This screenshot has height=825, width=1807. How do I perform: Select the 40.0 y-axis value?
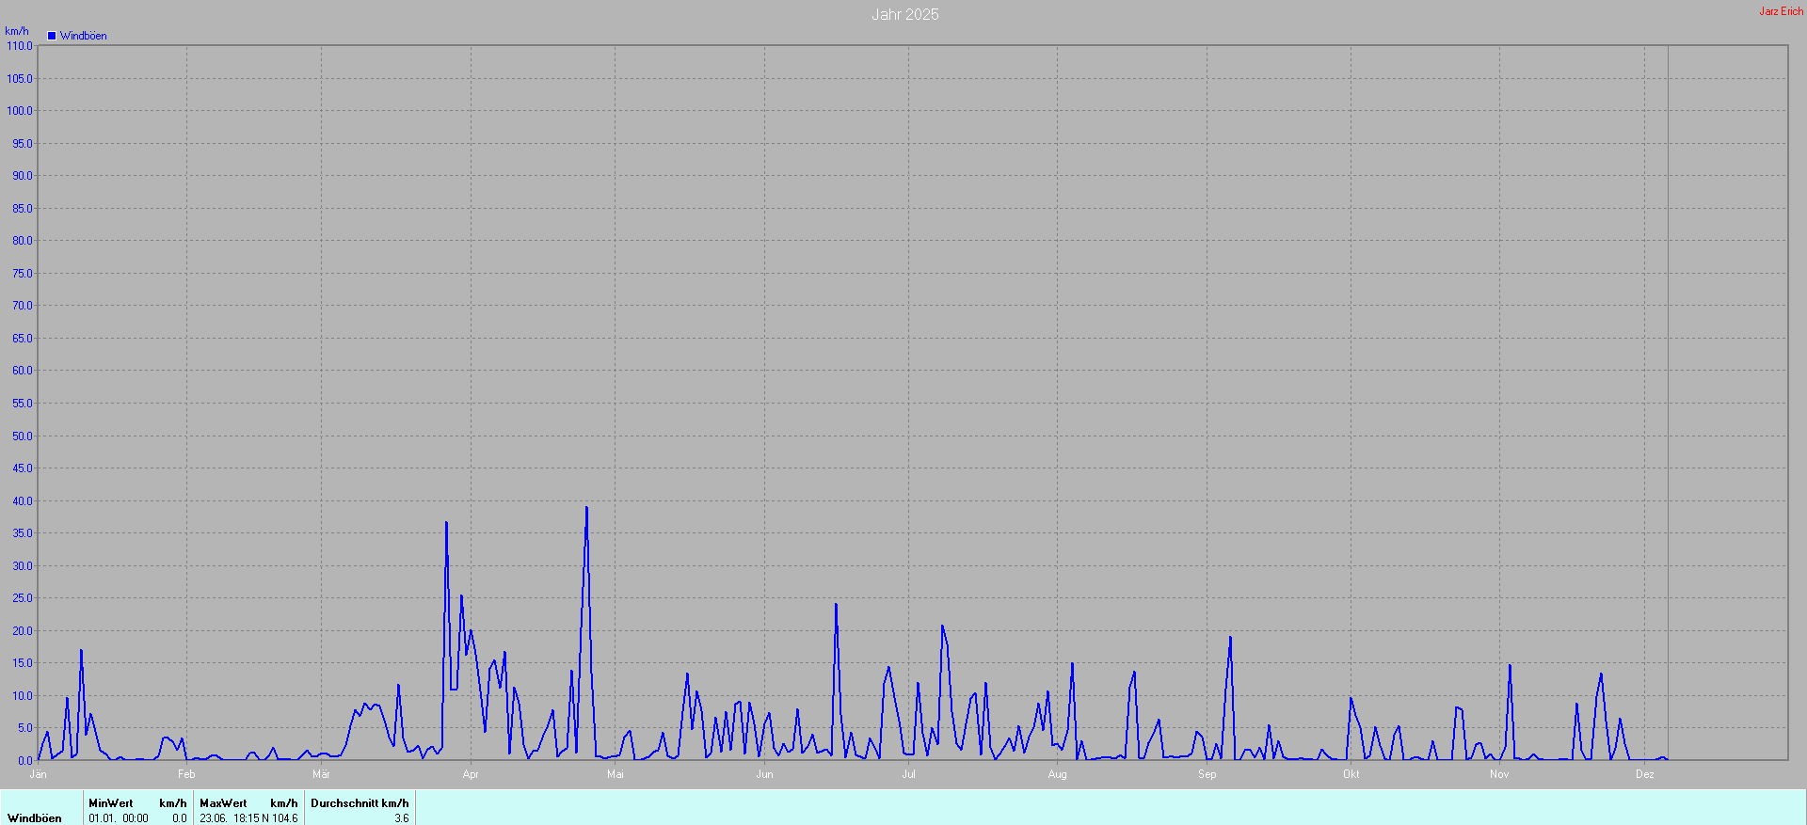(23, 501)
